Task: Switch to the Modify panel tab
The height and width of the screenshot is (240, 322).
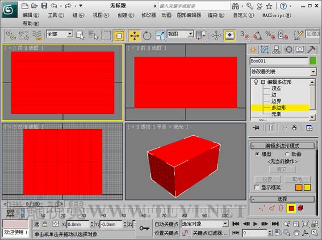Action: click(x=265, y=49)
